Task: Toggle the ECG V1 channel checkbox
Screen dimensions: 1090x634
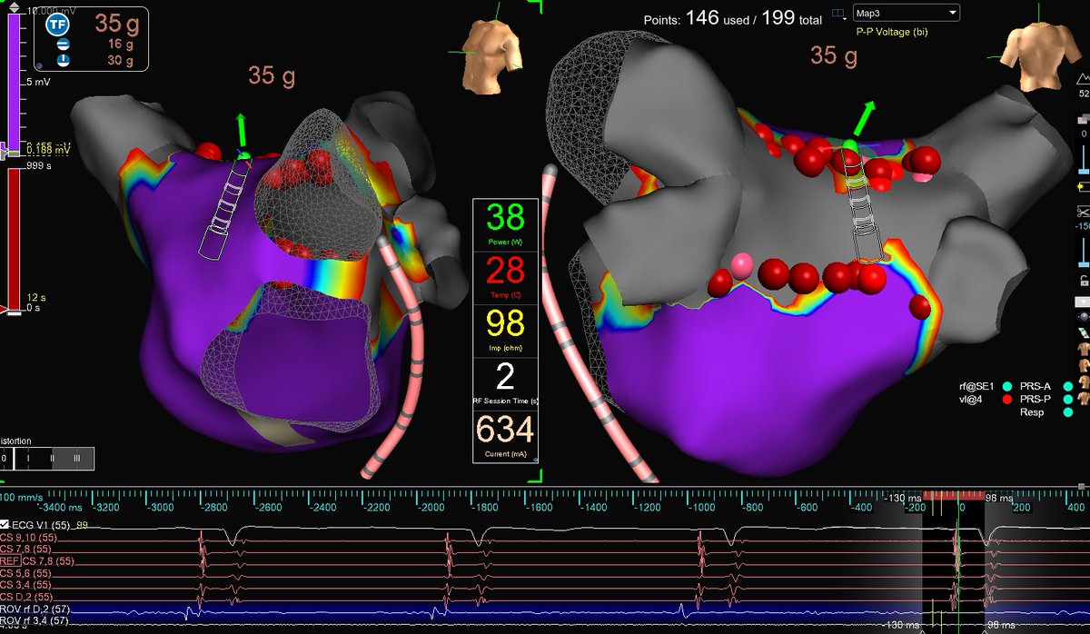Action: [5, 525]
